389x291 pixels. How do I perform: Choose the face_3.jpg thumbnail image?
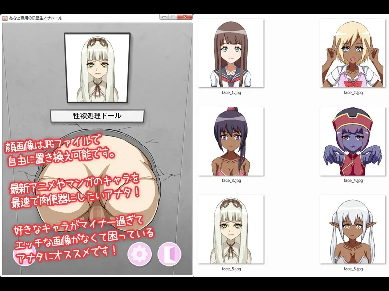point(231,141)
